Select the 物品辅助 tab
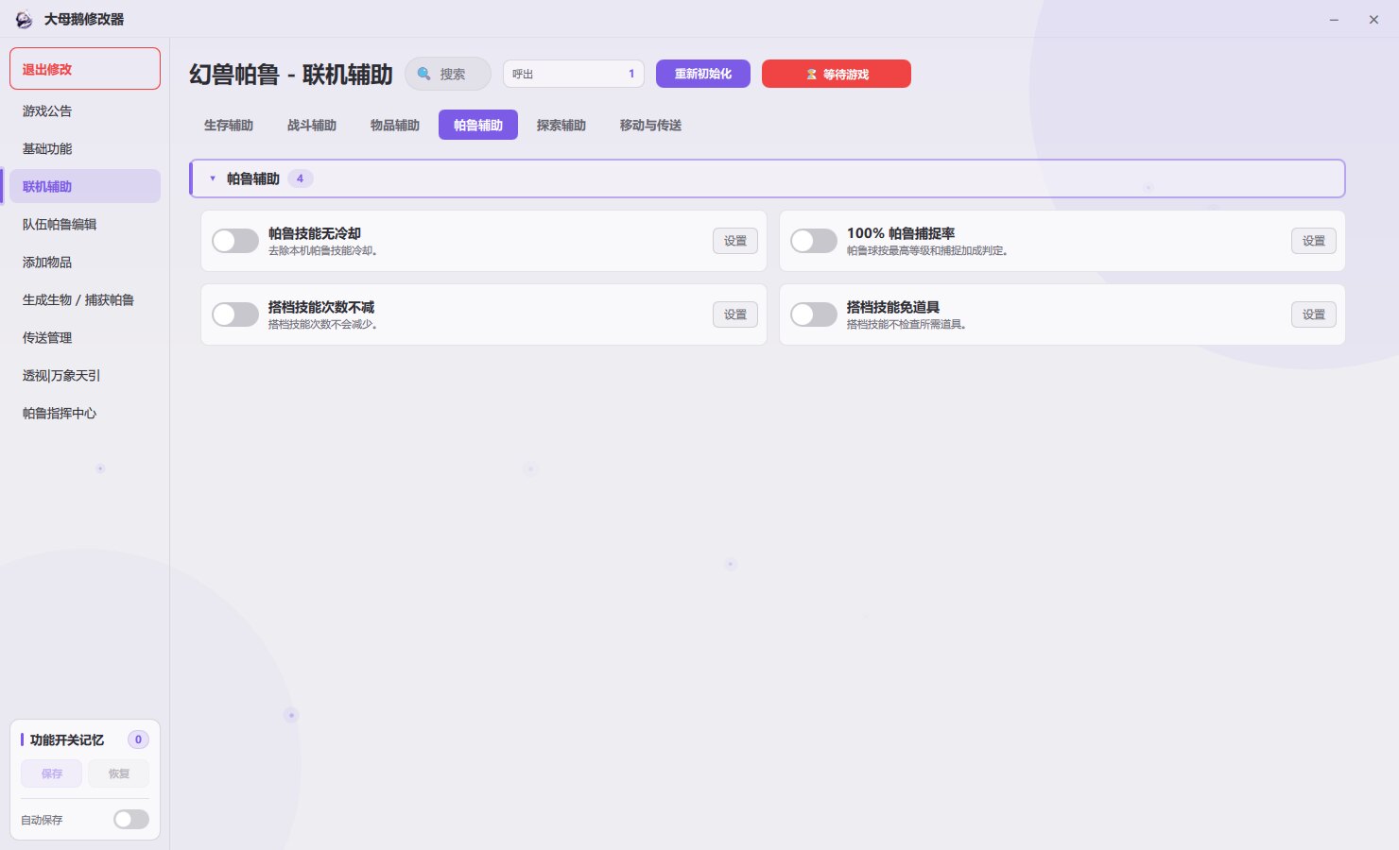 [x=395, y=126]
